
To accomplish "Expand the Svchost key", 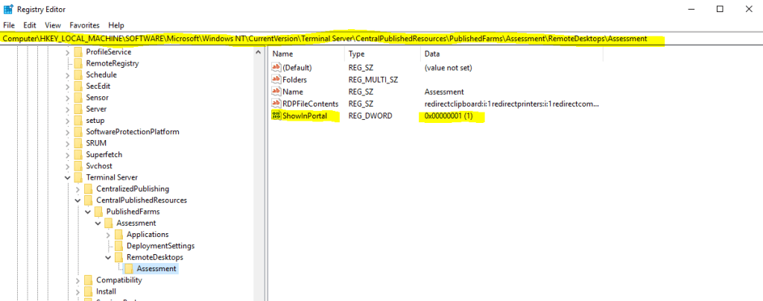I will pyautogui.click(x=68, y=166).
